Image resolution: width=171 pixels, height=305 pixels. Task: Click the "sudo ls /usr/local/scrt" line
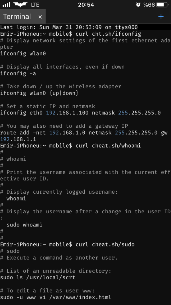pyautogui.click(x=38, y=277)
